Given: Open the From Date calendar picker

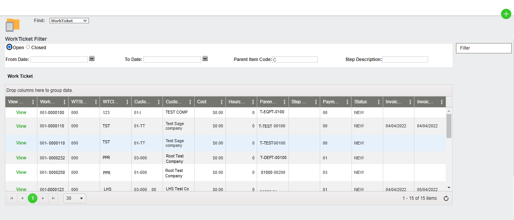Looking at the screenshot, I should tap(92, 59).
